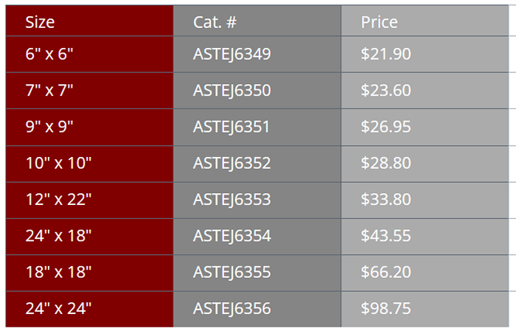Click the $21.90 price cell
The height and width of the screenshot is (331, 516).
386,54
